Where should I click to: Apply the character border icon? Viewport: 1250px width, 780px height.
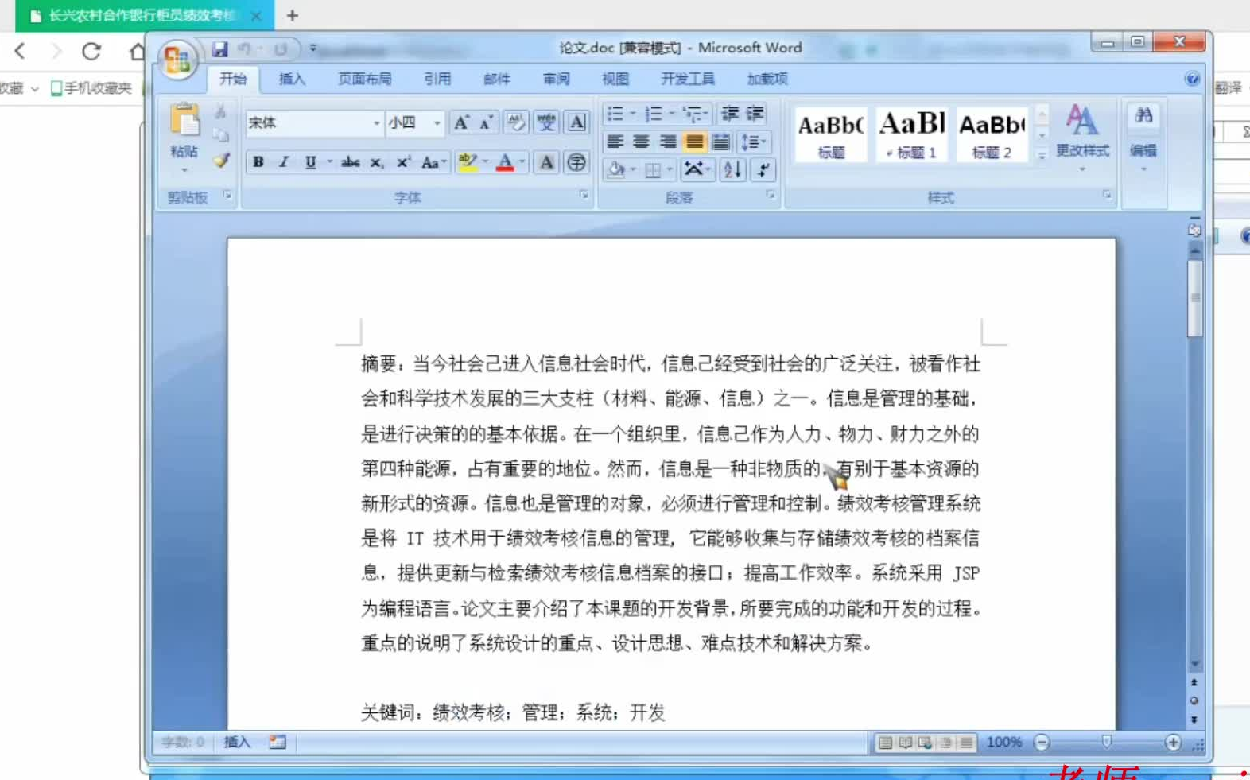coord(576,122)
